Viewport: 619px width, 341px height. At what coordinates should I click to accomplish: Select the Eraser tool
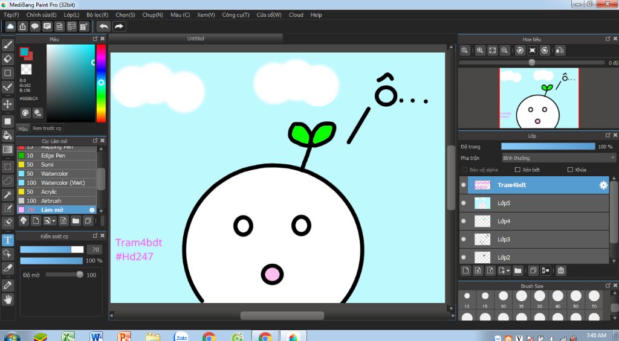click(x=7, y=59)
